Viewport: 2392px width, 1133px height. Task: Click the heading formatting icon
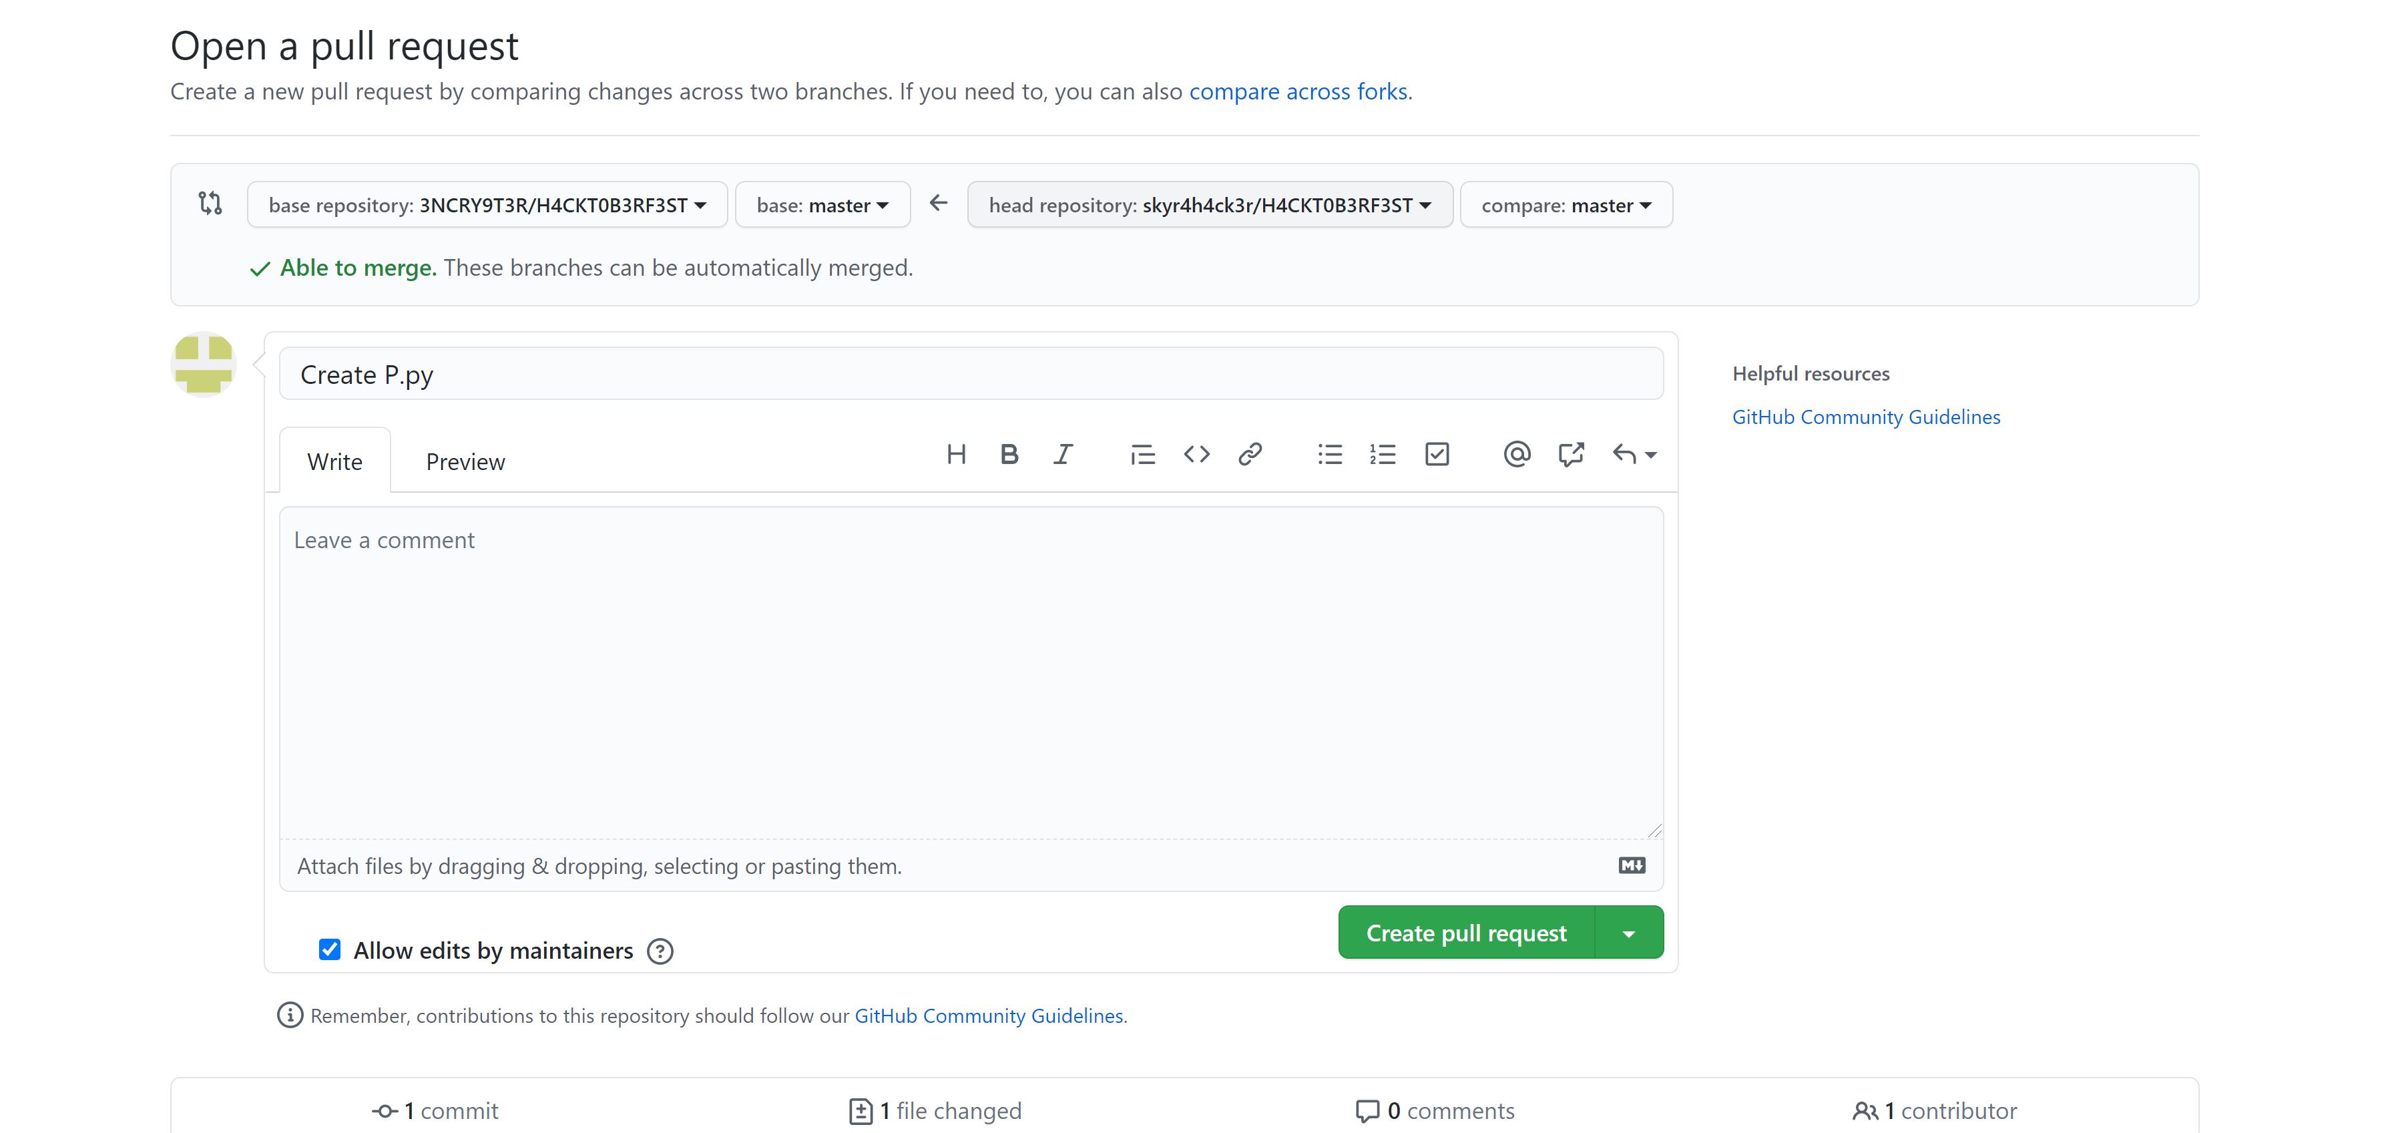[955, 454]
